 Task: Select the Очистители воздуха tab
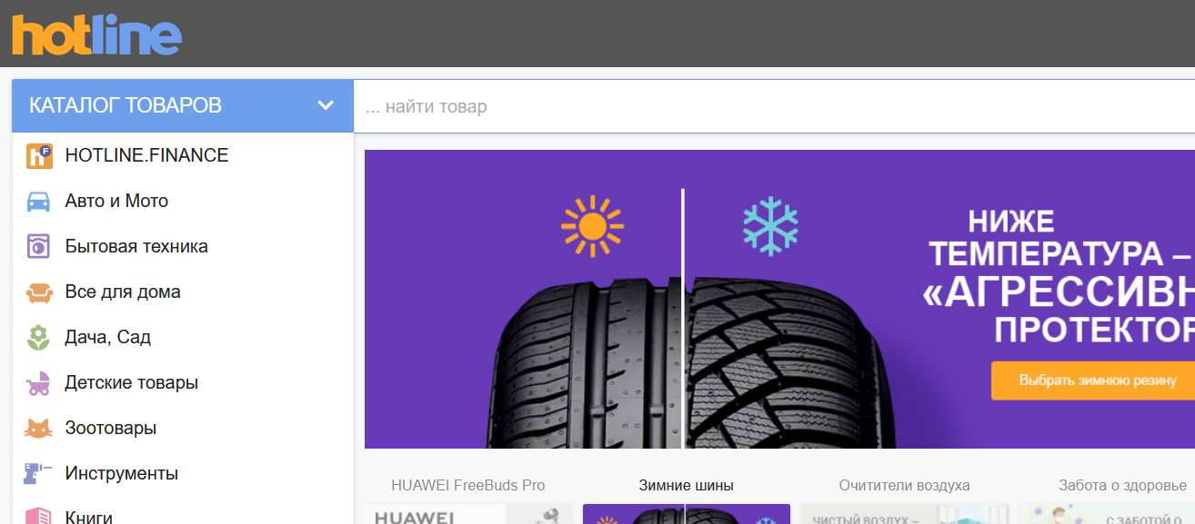coord(904,485)
